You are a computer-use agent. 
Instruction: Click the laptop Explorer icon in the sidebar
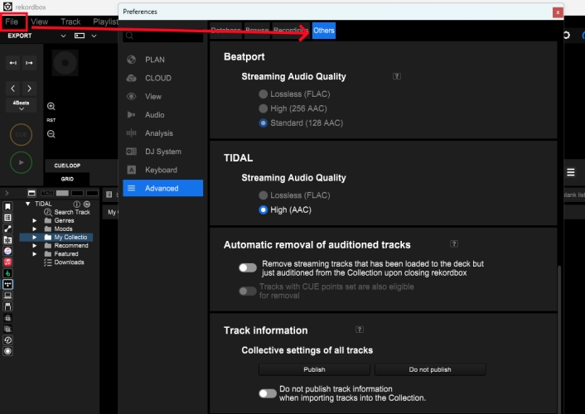point(7,296)
